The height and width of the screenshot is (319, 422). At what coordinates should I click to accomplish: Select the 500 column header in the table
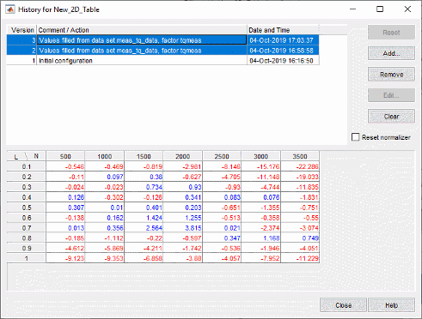pos(65,156)
